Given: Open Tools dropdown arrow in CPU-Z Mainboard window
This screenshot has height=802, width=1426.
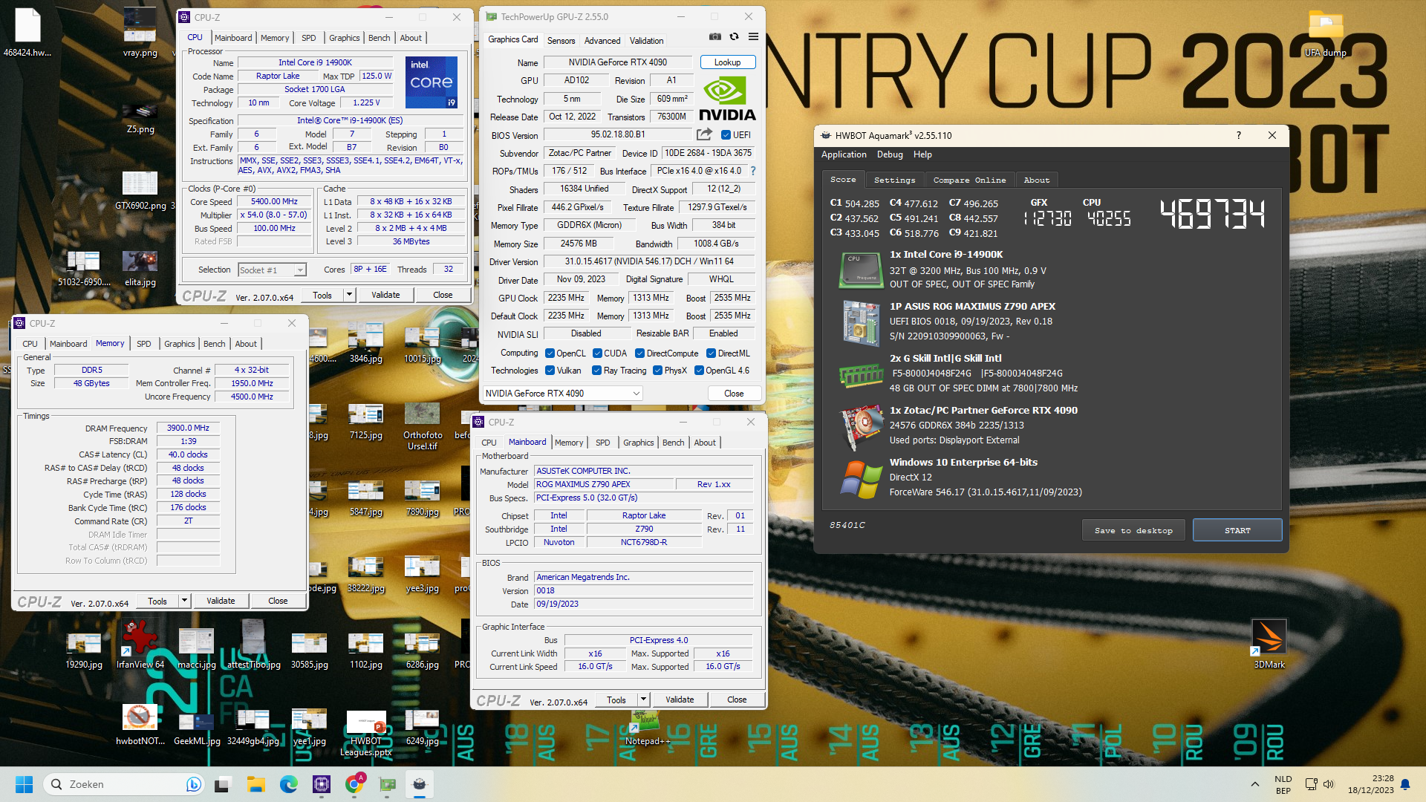Looking at the screenshot, I should [x=643, y=700].
